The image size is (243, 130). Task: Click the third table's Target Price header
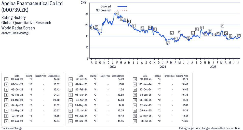[x=169, y=76]
